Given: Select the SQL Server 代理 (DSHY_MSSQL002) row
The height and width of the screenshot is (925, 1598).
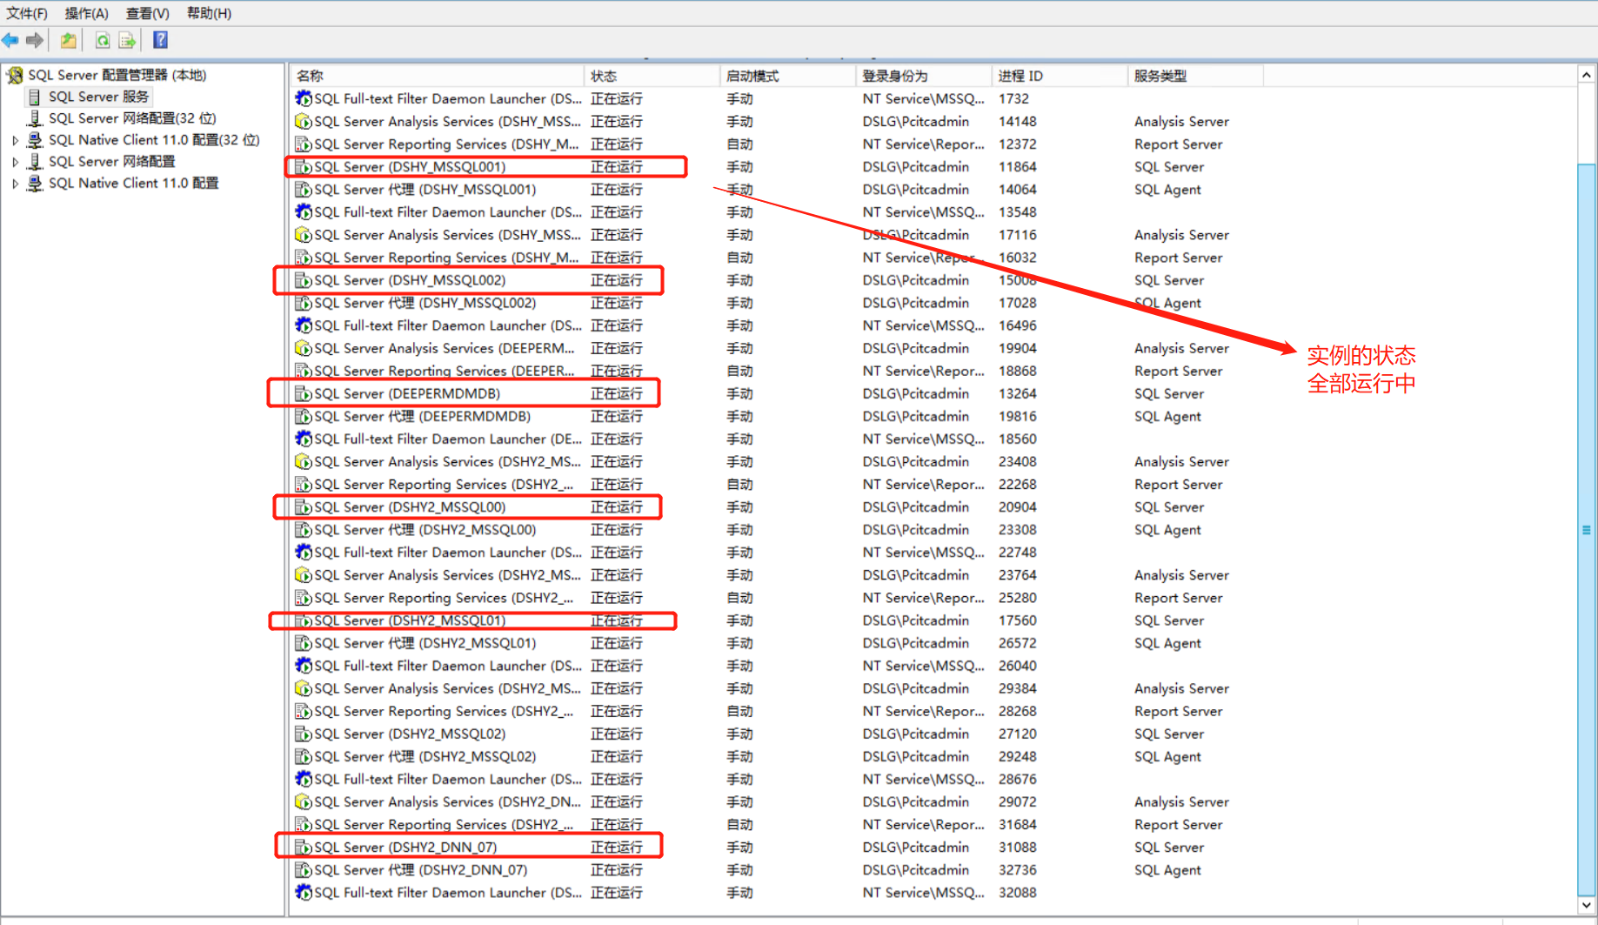Looking at the screenshot, I should point(779,303).
